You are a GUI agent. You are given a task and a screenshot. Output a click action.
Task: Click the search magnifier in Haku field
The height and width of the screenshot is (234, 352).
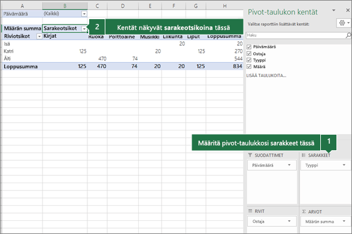coord(348,35)
